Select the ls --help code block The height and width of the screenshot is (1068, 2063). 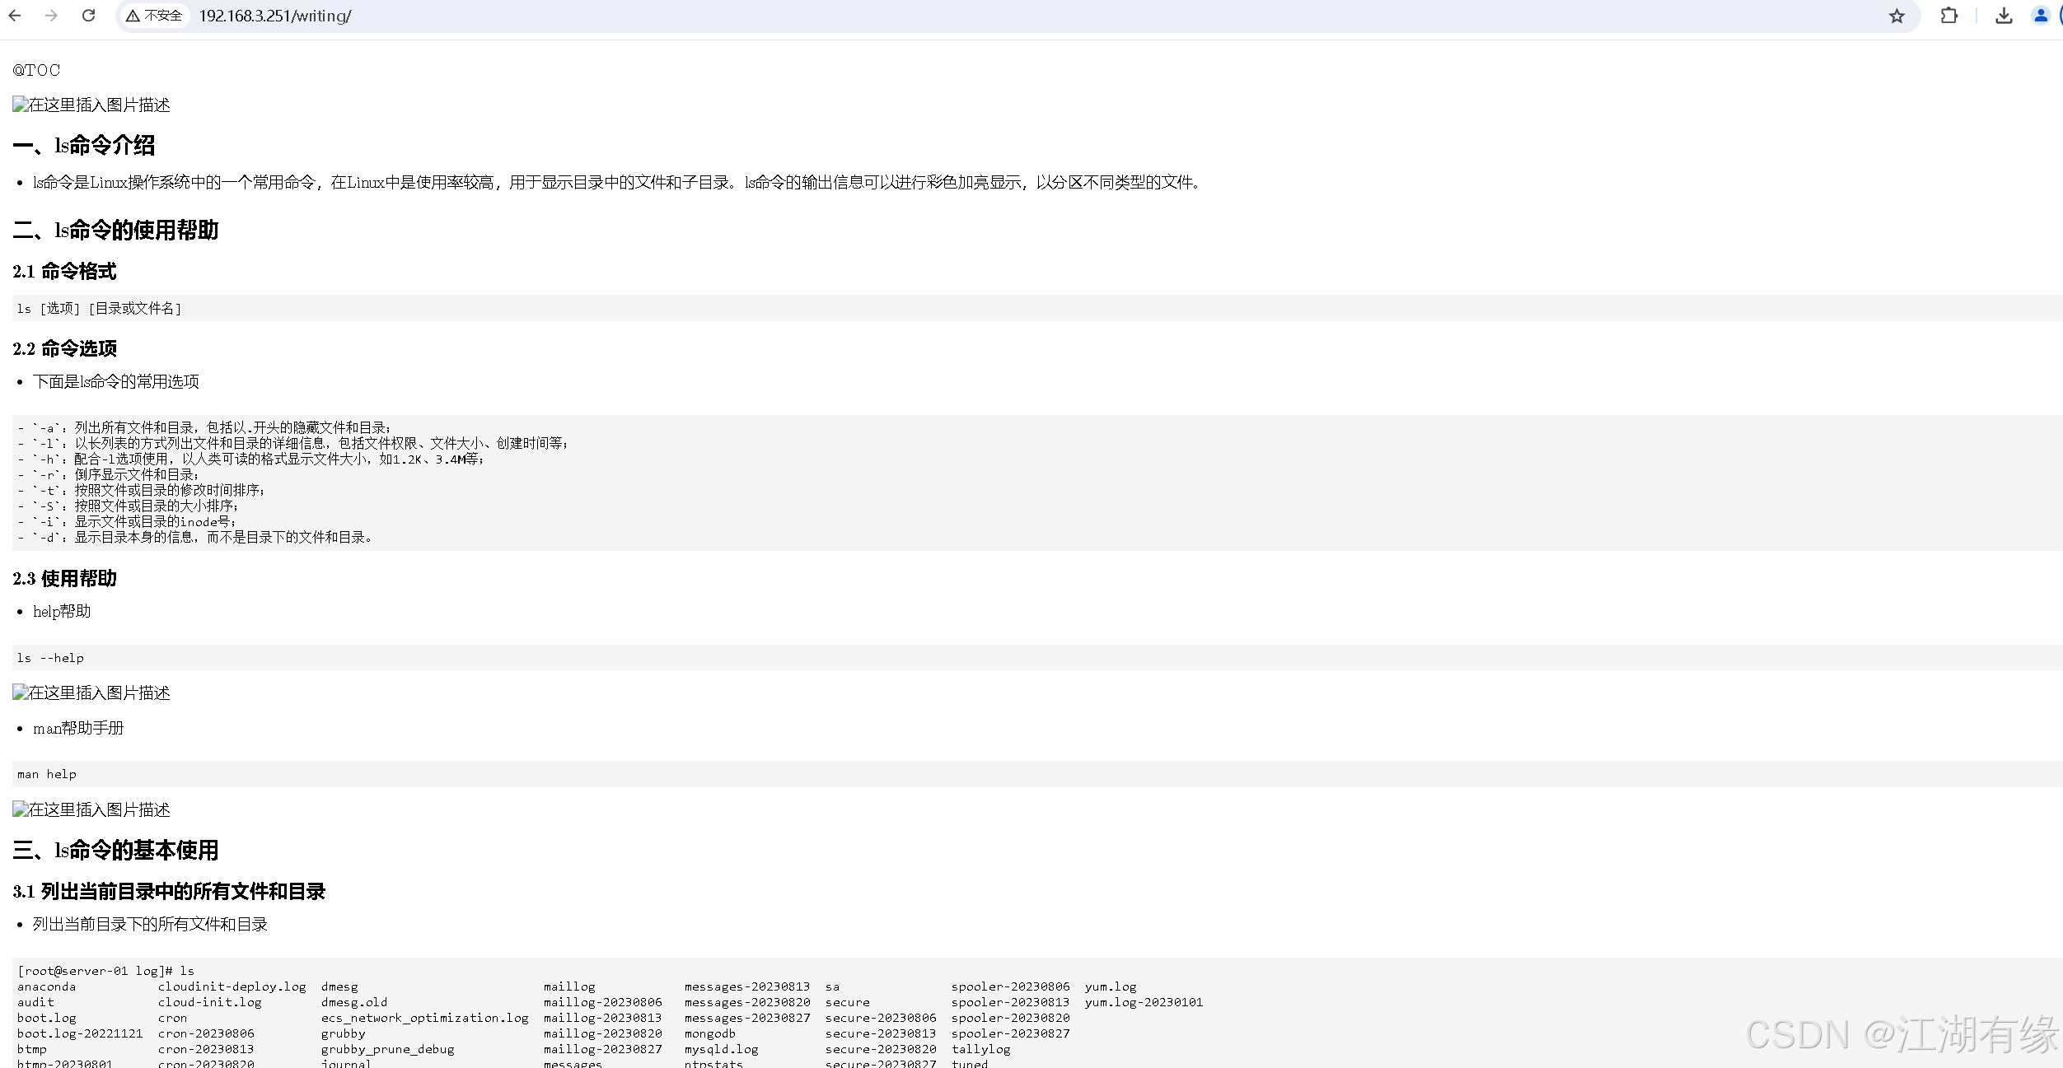coord(49,657)
